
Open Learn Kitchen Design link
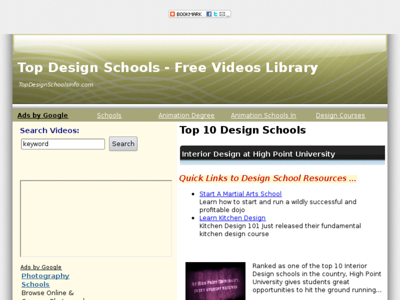pos(232,218)
